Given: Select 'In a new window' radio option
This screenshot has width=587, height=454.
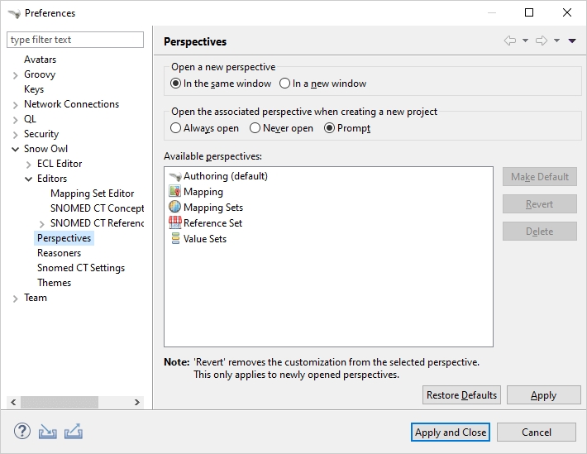Looking at the screenshot, I should [x=285, y=84].
